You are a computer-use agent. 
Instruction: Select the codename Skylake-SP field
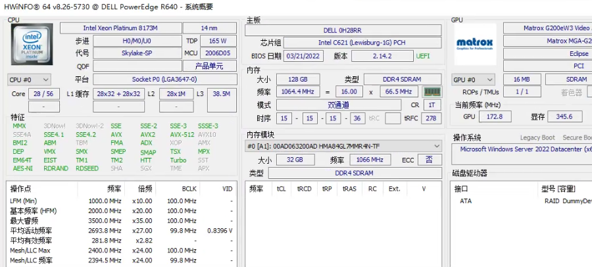[x=137, y=53]
